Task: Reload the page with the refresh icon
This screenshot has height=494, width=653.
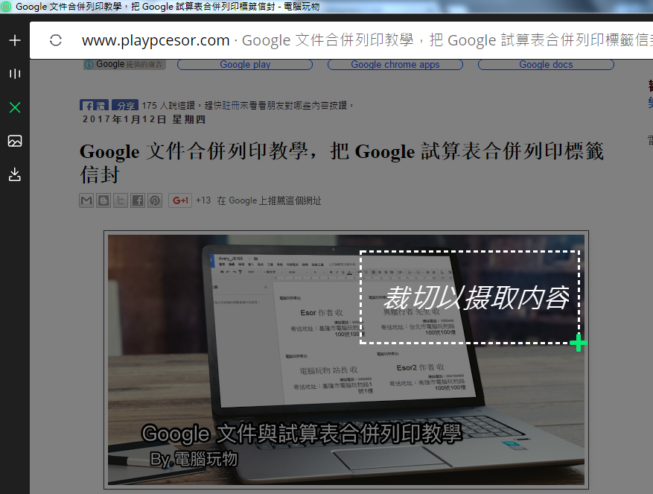Action: point(55,40)
